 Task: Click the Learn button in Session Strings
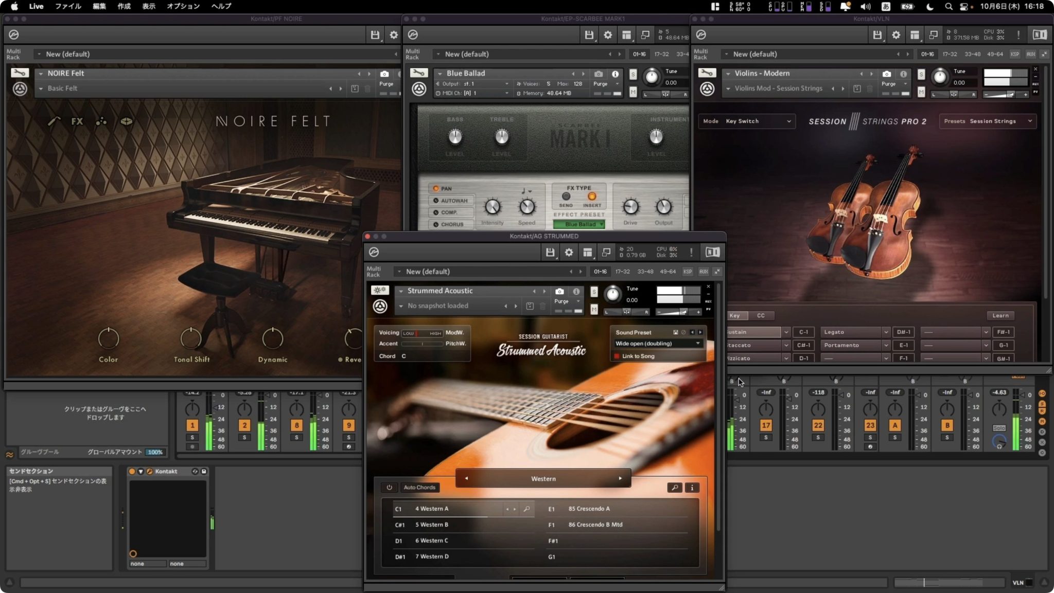coord(1002,315)
